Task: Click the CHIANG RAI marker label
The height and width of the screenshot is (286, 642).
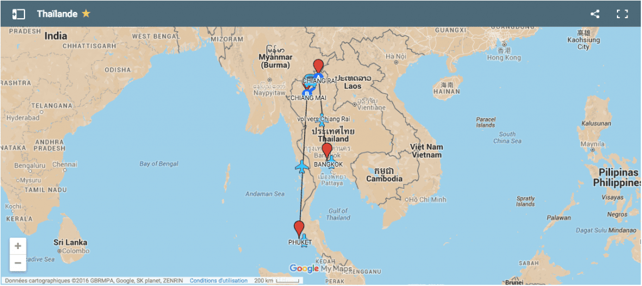Action: [319, 81]
